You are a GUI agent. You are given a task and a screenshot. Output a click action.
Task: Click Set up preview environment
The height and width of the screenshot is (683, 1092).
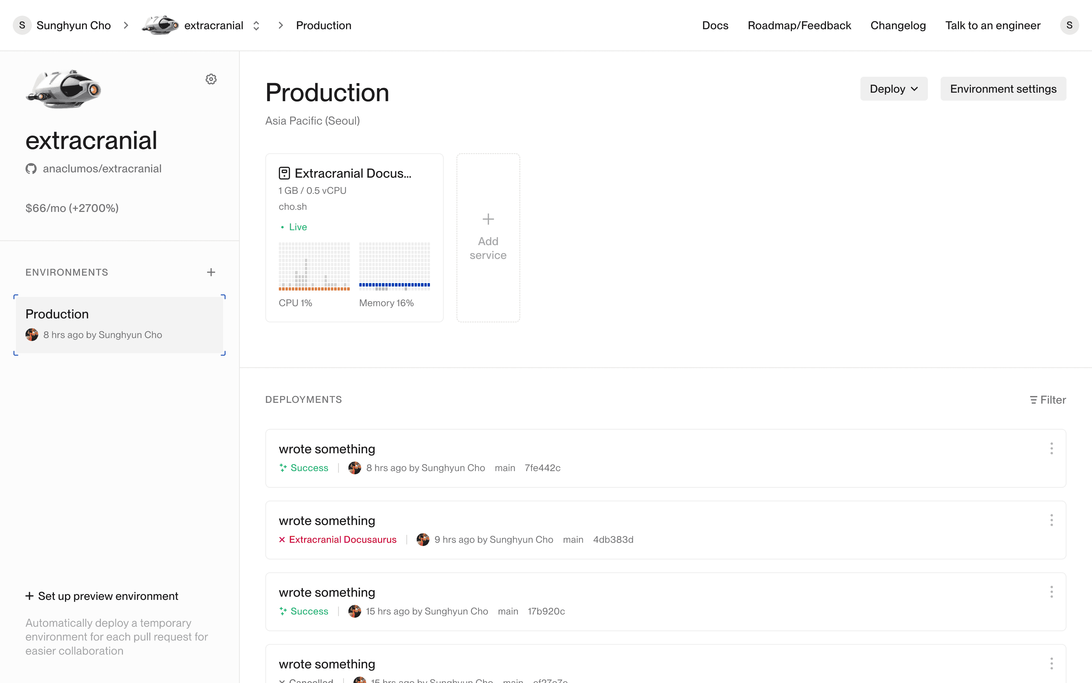tap(102, 596)
